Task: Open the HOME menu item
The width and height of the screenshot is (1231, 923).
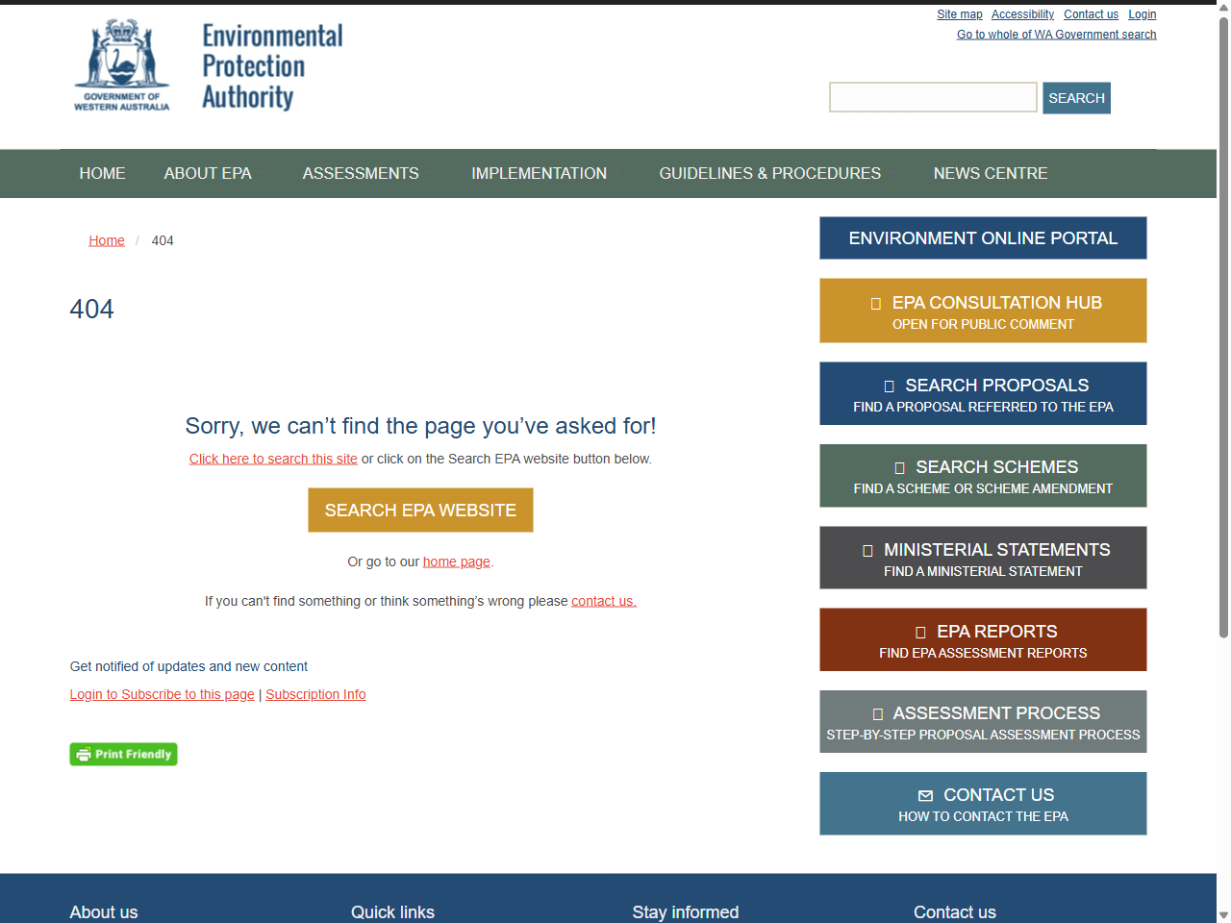Action: pos(102,173)
